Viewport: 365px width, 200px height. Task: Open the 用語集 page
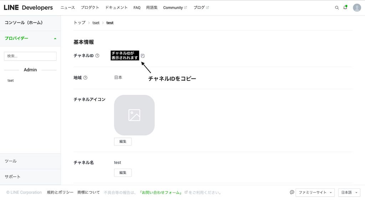pyautogui.click(x=152, y=7)
